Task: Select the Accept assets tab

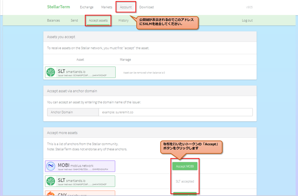Action: pyautogui.click(x=98, y=20)
